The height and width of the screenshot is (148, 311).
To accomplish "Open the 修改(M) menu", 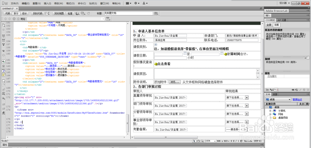I will click(x=58, y=3).
